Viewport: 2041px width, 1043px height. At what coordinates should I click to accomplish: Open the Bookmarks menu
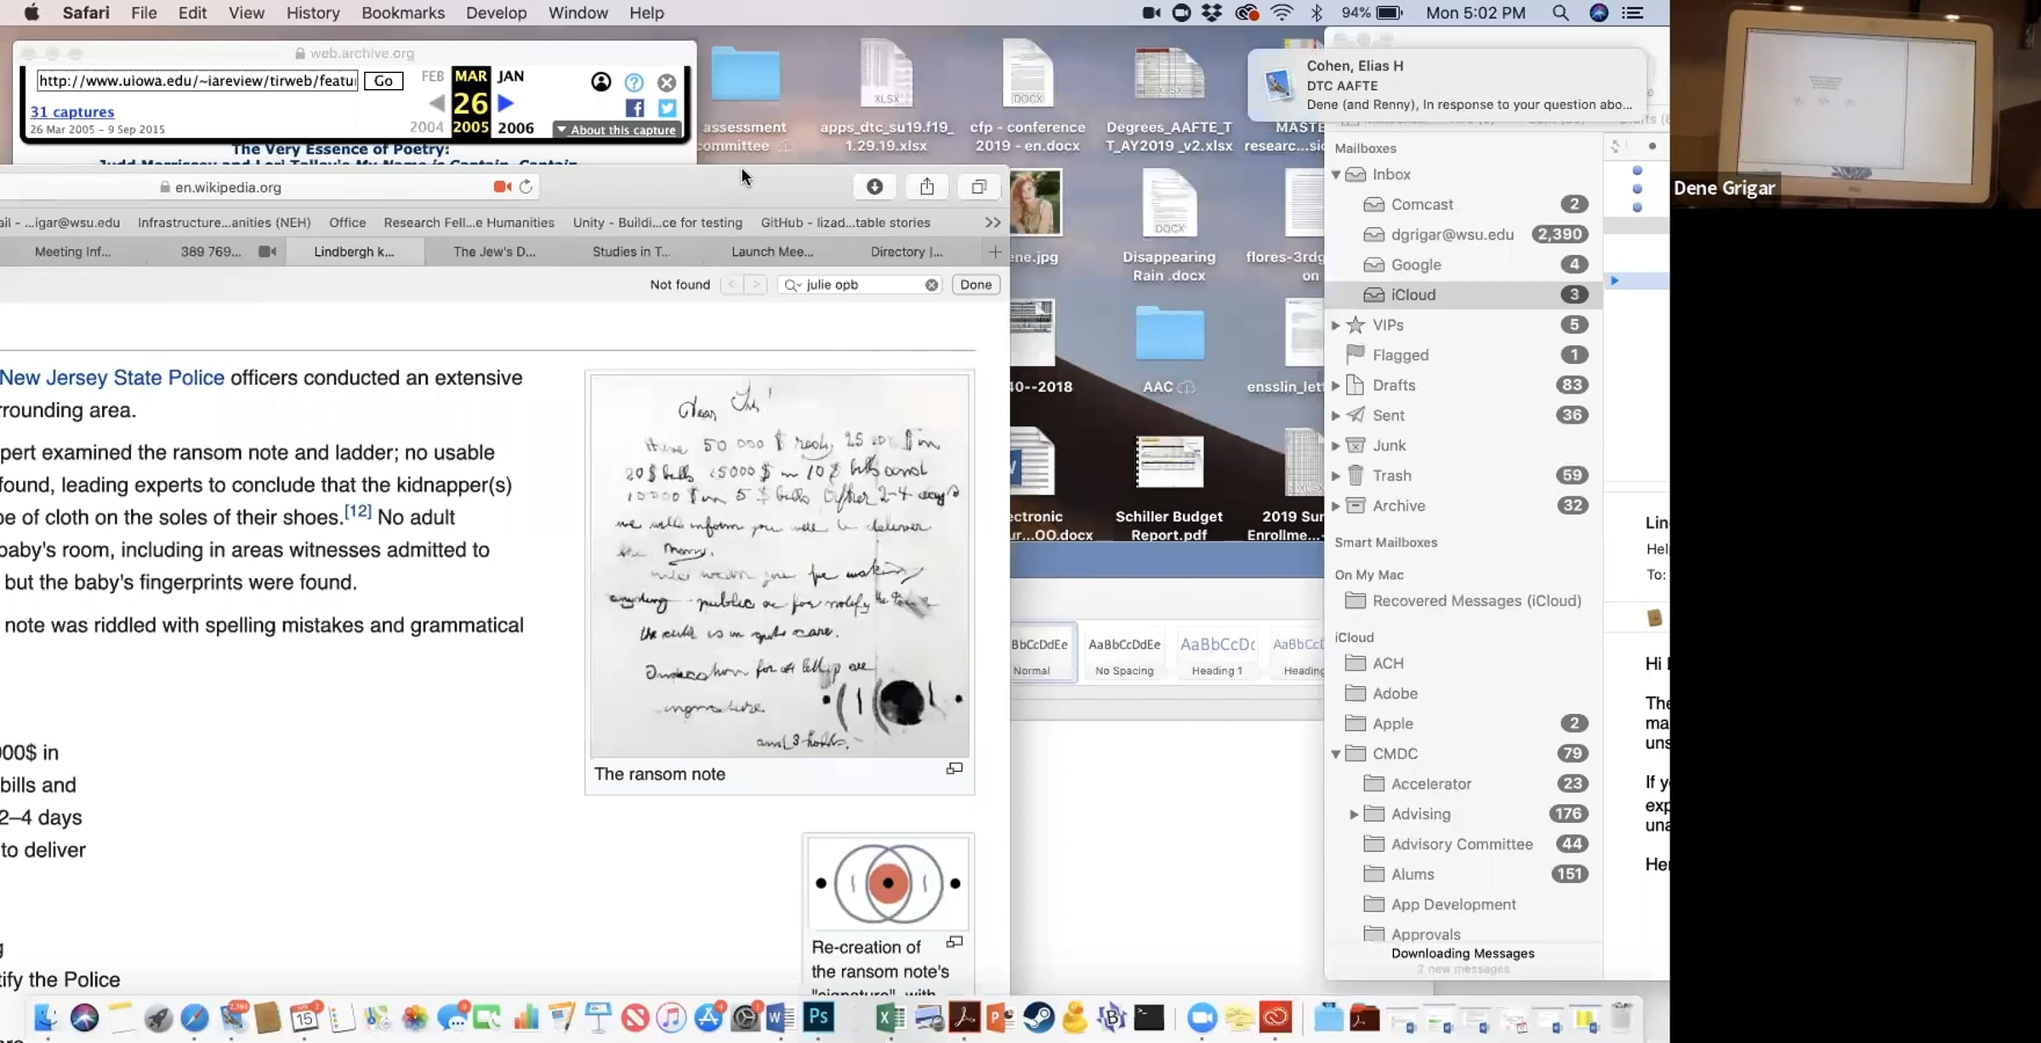(x=402, y=13)
